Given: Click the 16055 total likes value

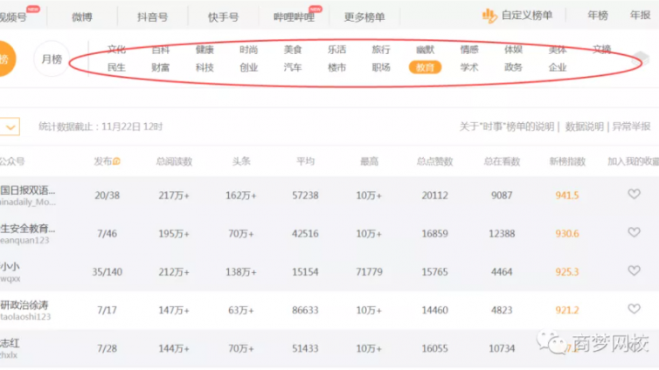Looking at the screenshot, I should point(434,348).
